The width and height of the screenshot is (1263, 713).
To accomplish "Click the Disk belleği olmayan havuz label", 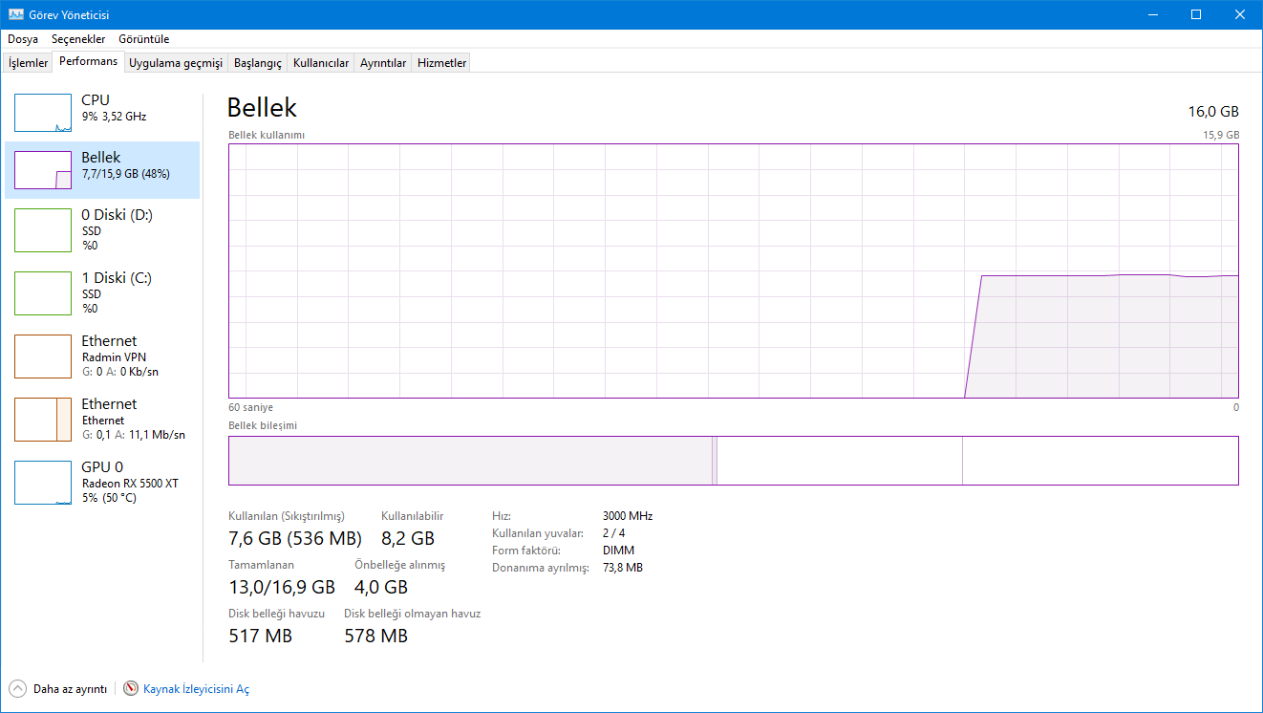I will 412,614.
